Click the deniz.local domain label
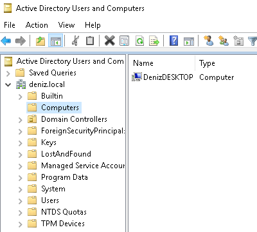The height and width of the screenshot is (232, 257). pyautogui.click(x=47, y=84)
